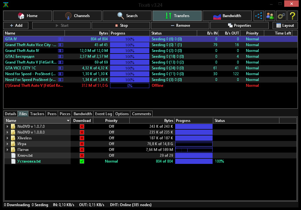Open the Search section

(127, 16)
